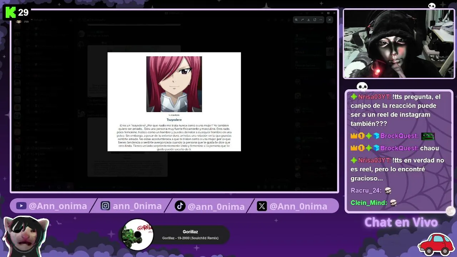
Task: Click the TikTok icon beside @ann_0nima
Action: pos(180,206)
